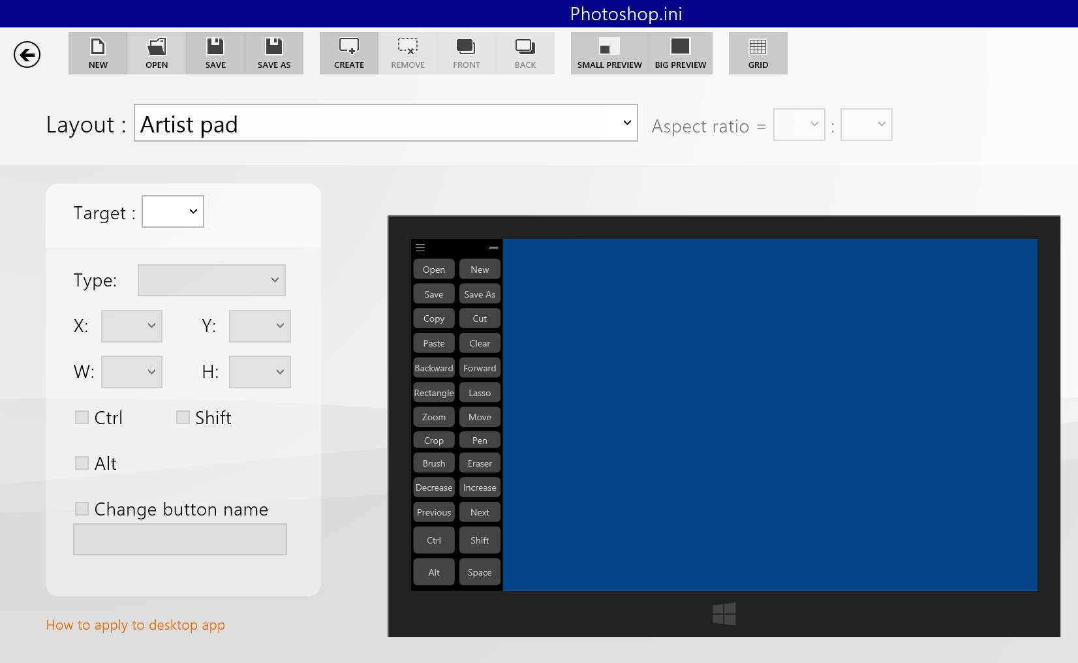Click the Move pad button
Image resolution: width=1078 pixels, height=663 pixels.
[480, 417]
